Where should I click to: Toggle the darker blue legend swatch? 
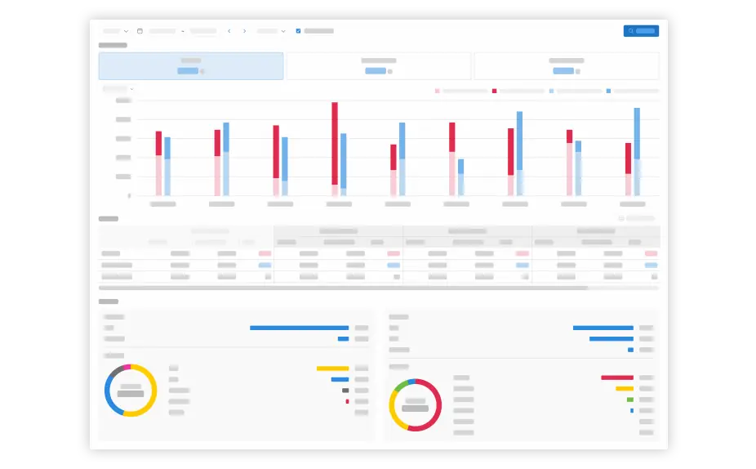click(x=609, y=91)
